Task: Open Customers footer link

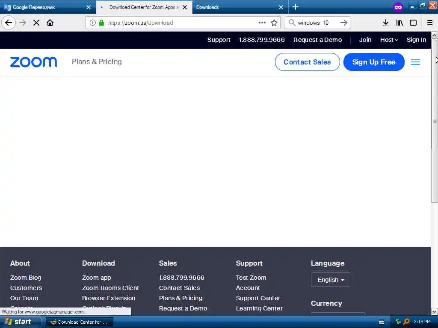Action: coord(26,288)
